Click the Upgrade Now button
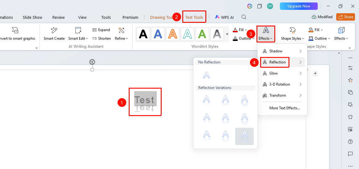This screenshot has height=169, width=359. [299, 6]
